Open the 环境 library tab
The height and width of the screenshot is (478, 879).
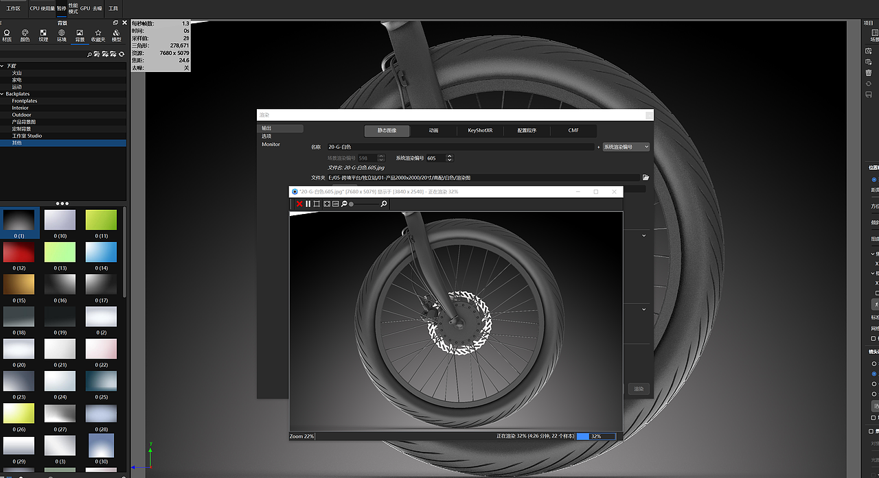point(62,36)
